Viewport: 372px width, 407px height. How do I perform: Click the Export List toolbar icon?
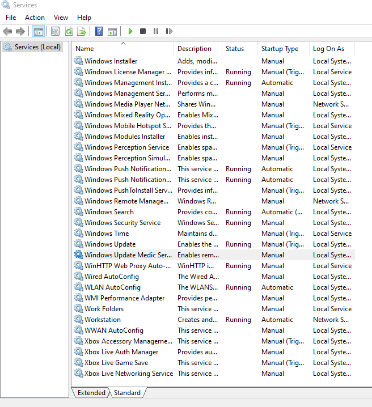tap(82, 31)
